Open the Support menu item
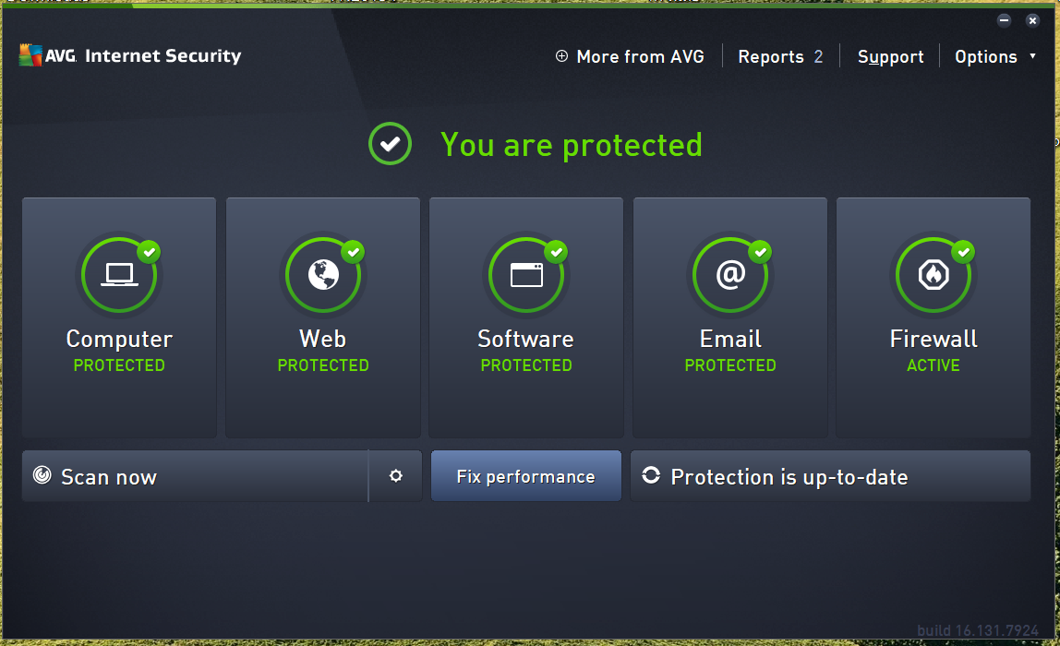 [x=890, y=56]
